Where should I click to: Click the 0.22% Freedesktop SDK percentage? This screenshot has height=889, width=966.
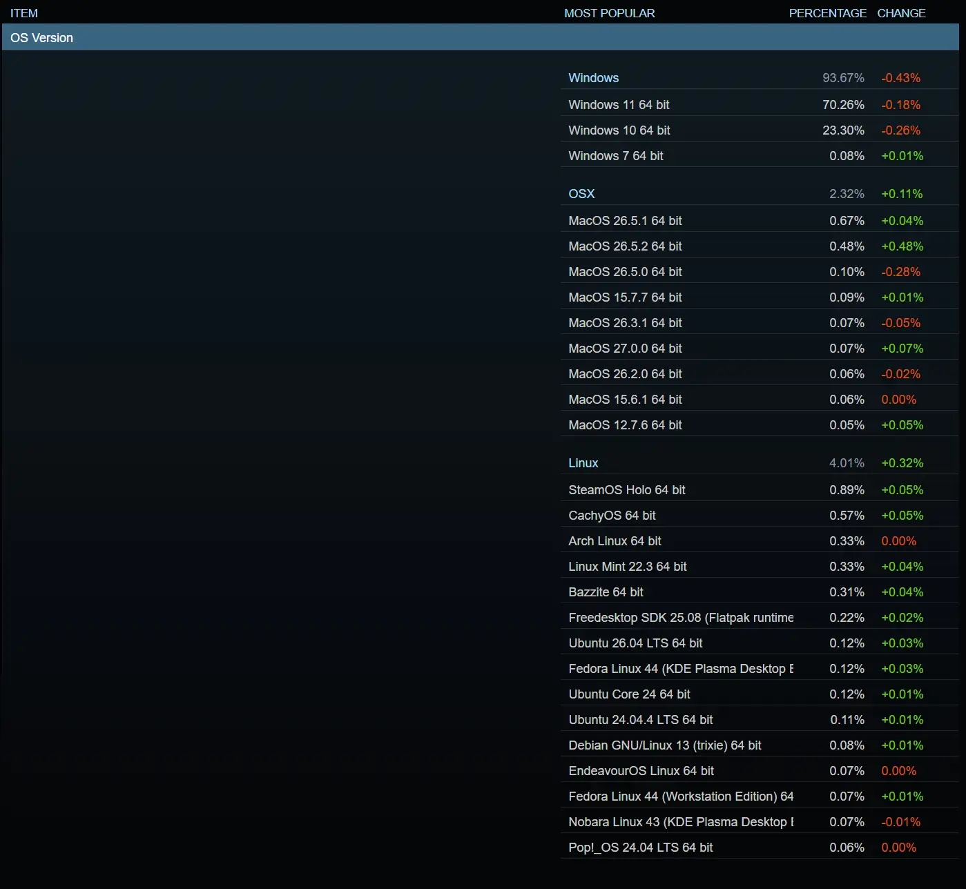(x=847, y=618)
